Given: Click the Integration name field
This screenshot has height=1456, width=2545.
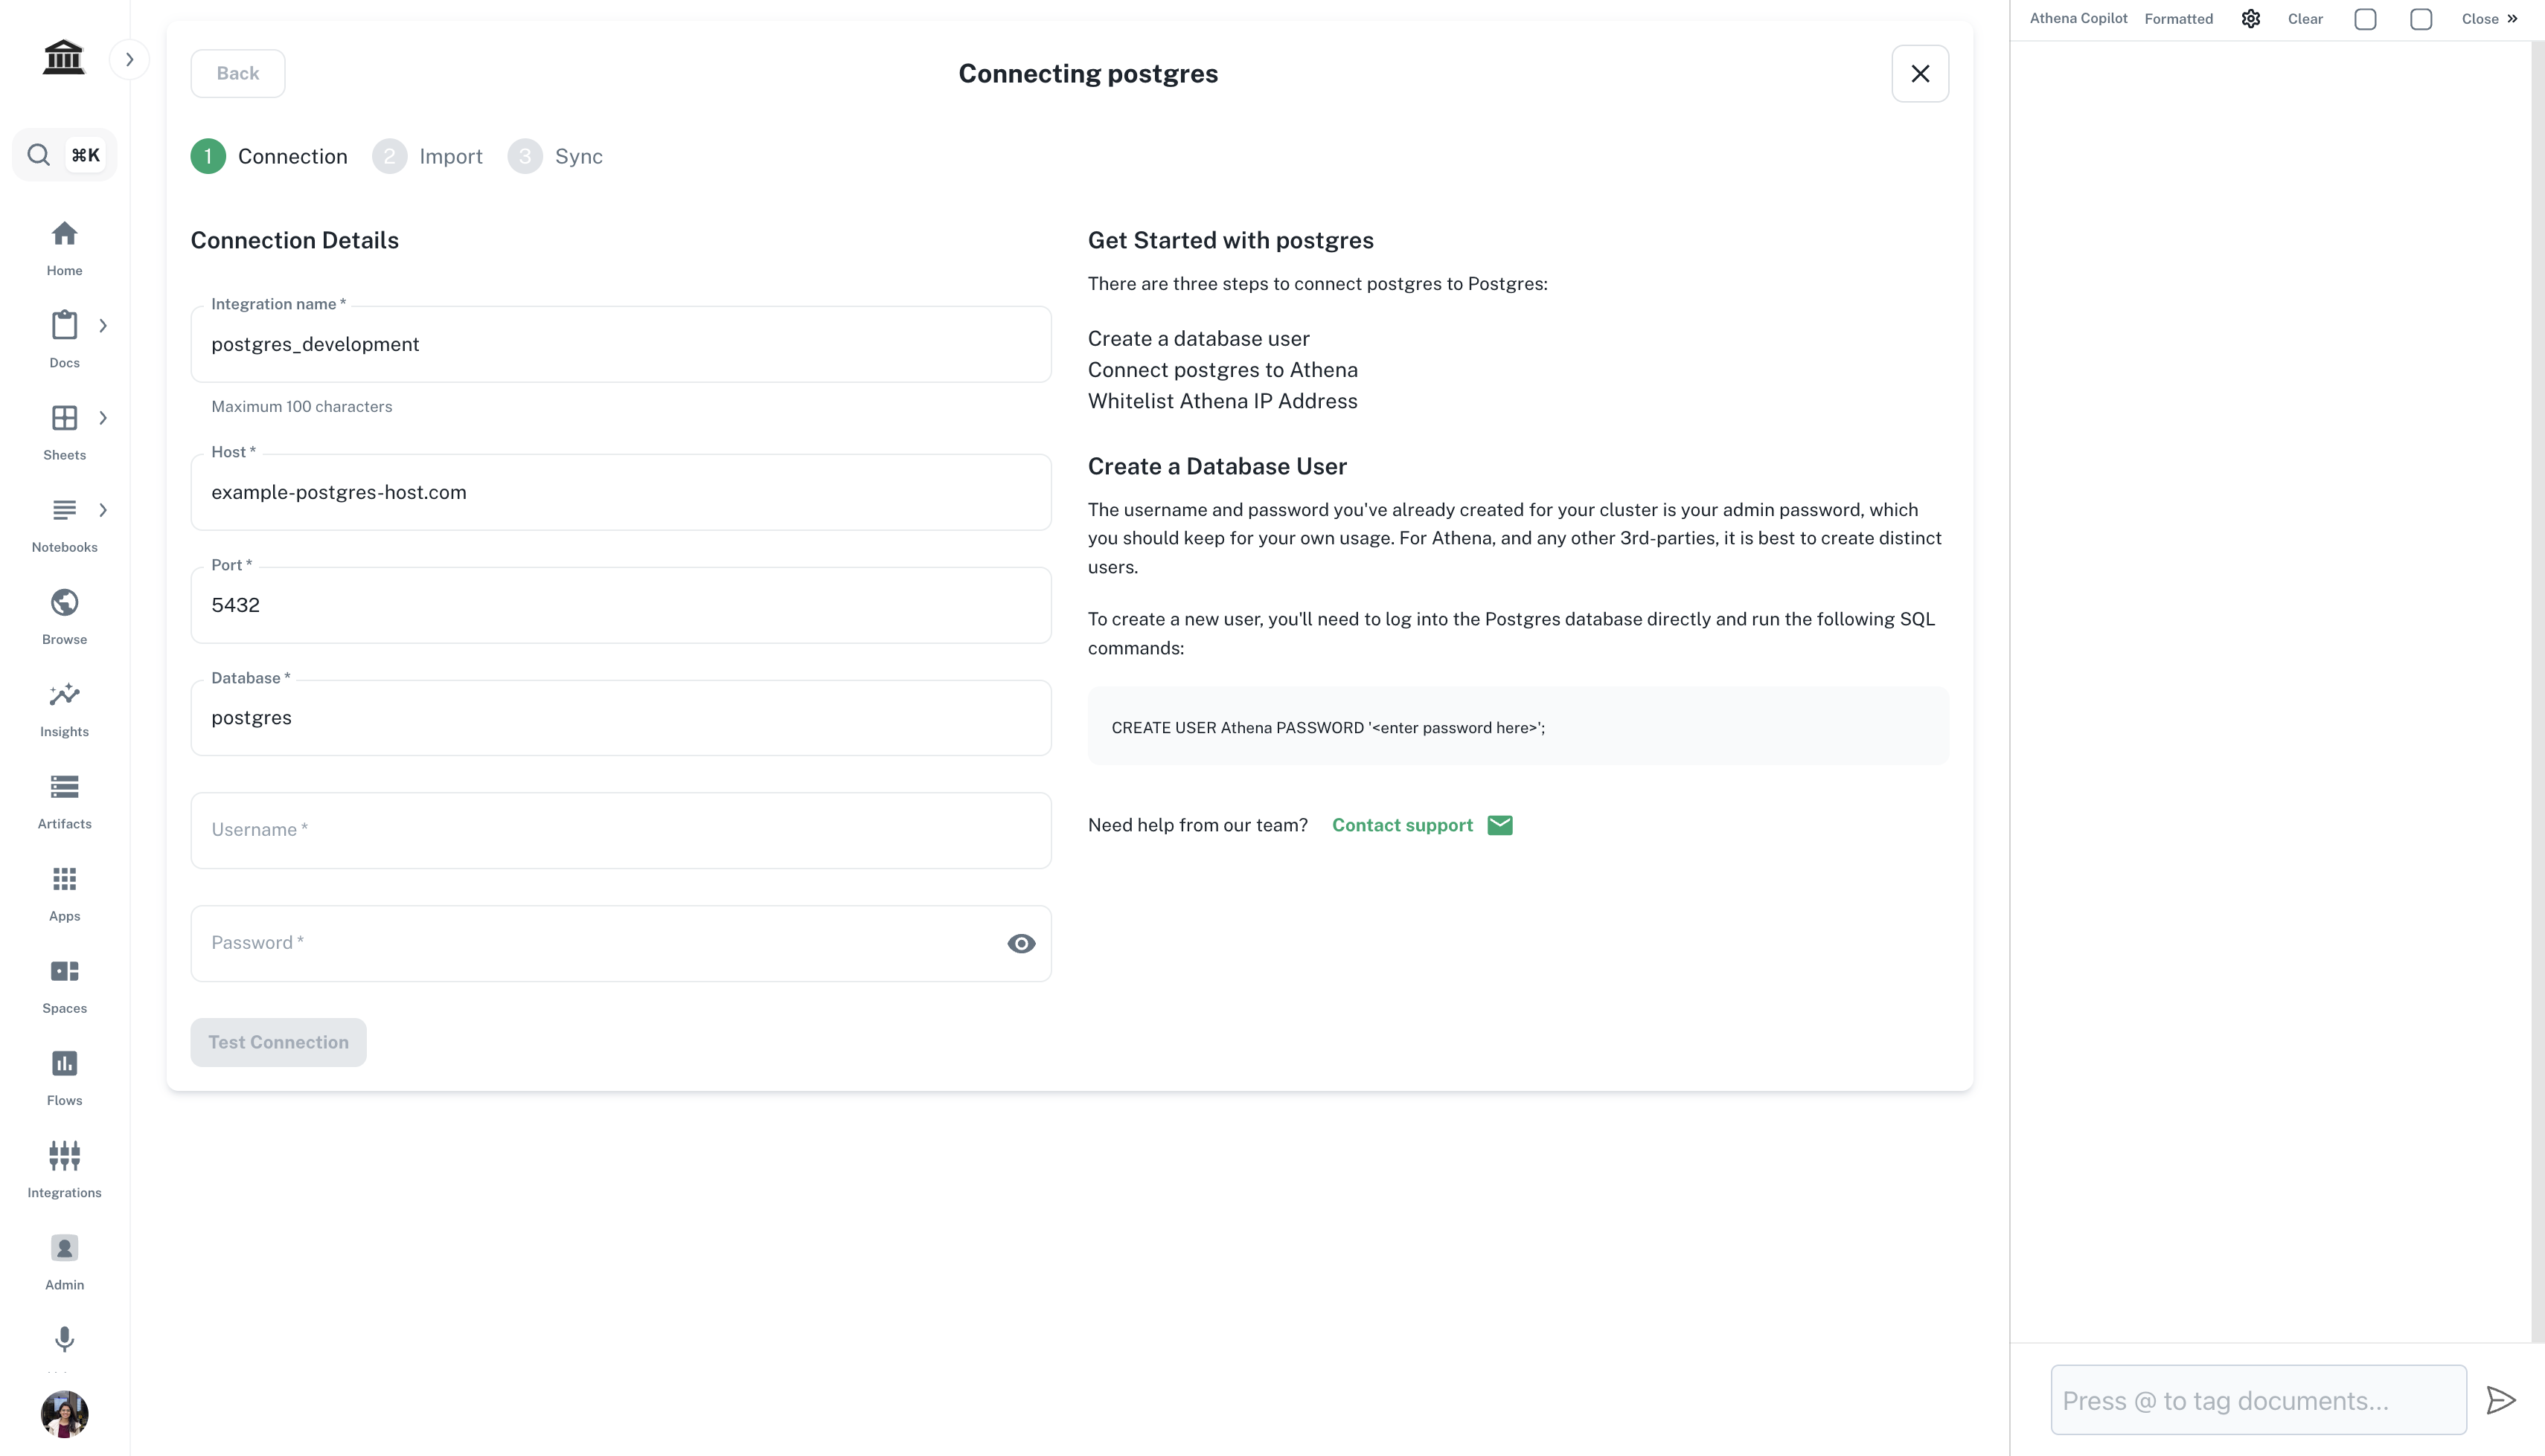Looking at the screenshot, I should 620,344.
